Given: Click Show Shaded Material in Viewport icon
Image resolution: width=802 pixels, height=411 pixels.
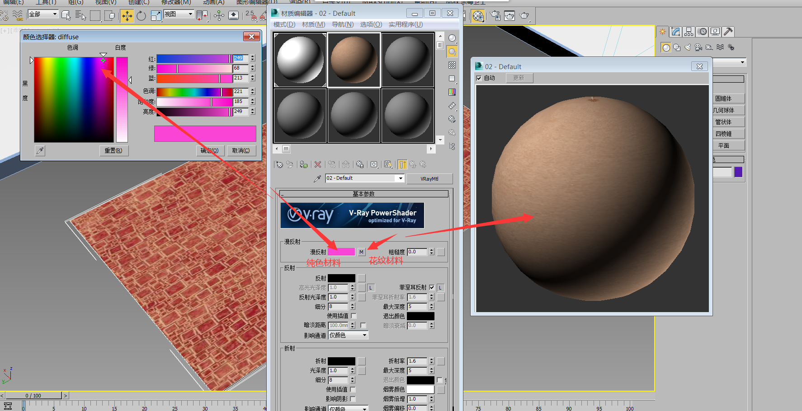Looking at the screenshot, I should pyautogui.click(x=388, y=164).
